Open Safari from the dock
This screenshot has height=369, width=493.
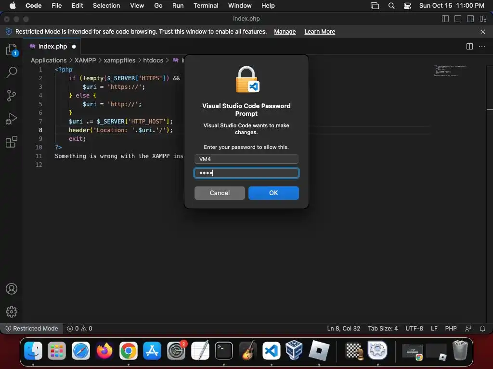pyautogui.click(x=81, y=350)
